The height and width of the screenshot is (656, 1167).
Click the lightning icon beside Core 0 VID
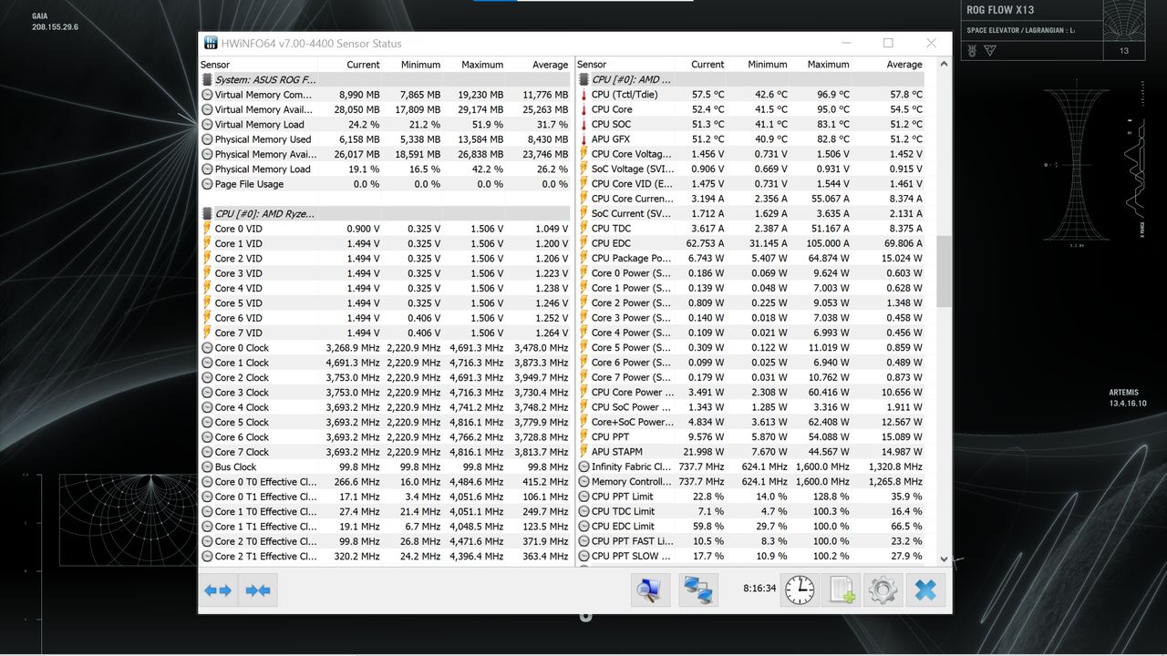click(207, 229)
